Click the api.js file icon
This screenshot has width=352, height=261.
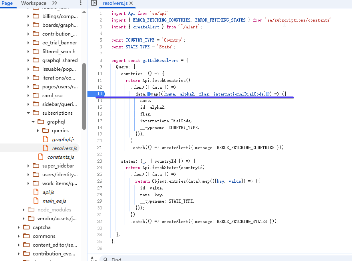click(36, 192)
